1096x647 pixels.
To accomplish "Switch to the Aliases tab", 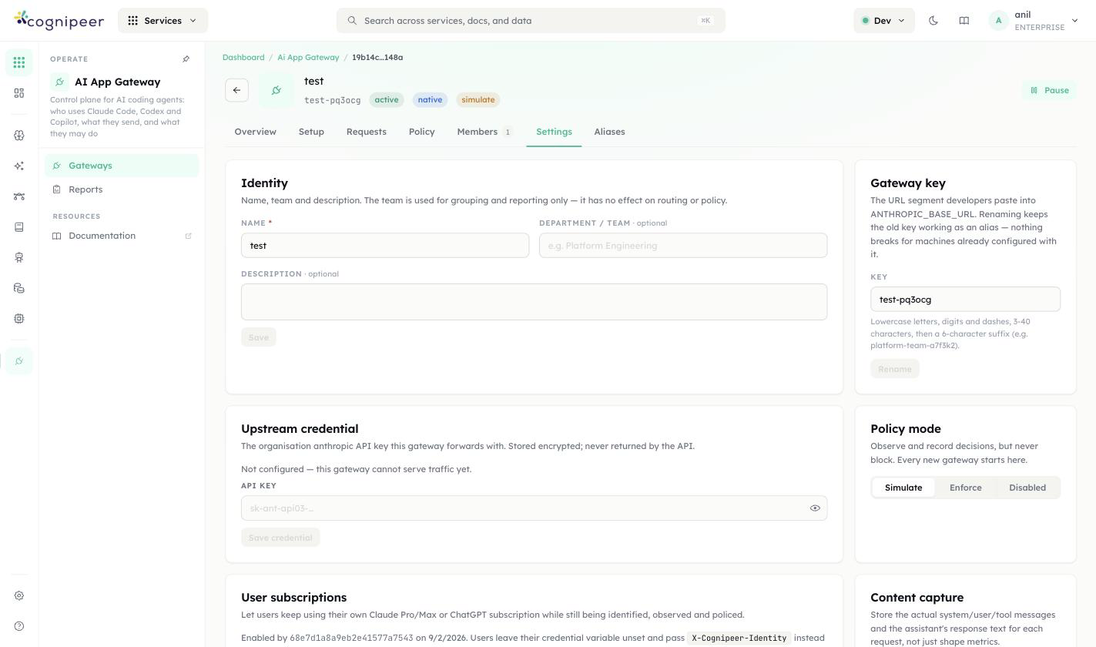I will [x=609, y=132].
